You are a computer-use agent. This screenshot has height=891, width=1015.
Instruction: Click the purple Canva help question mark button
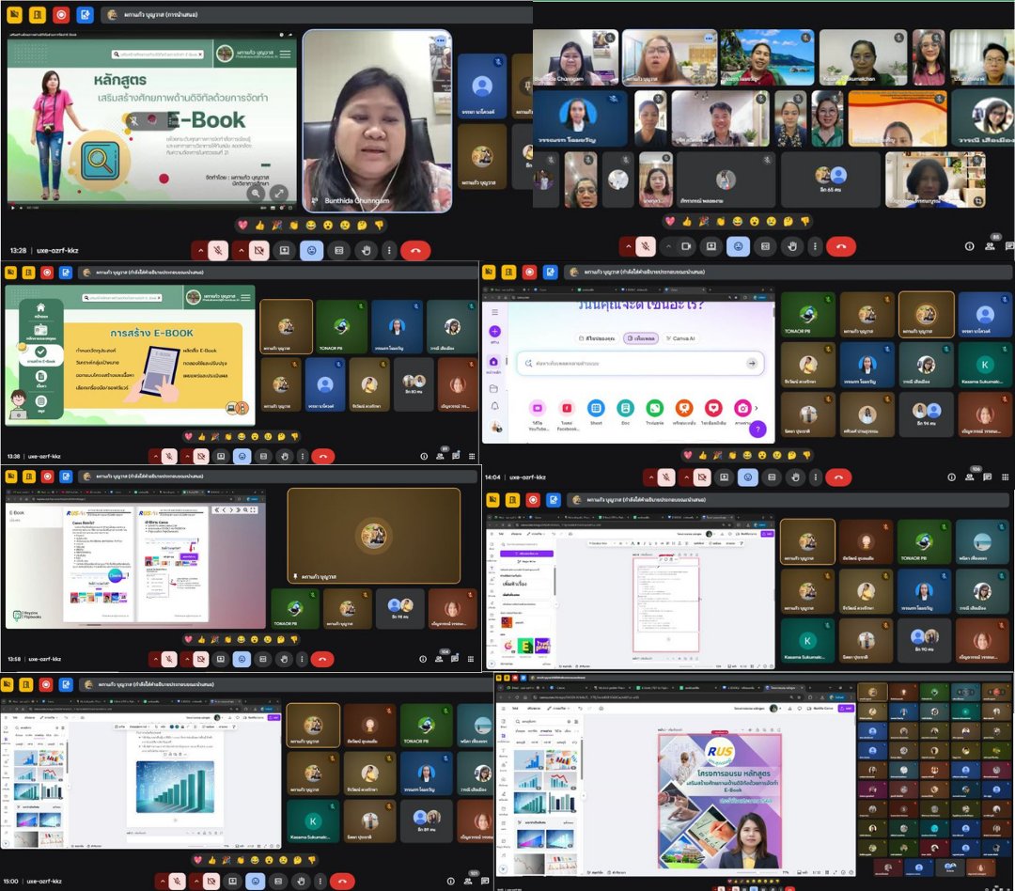758,430
